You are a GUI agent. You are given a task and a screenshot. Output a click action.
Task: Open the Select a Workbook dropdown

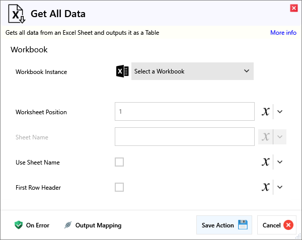pos(192,71)
